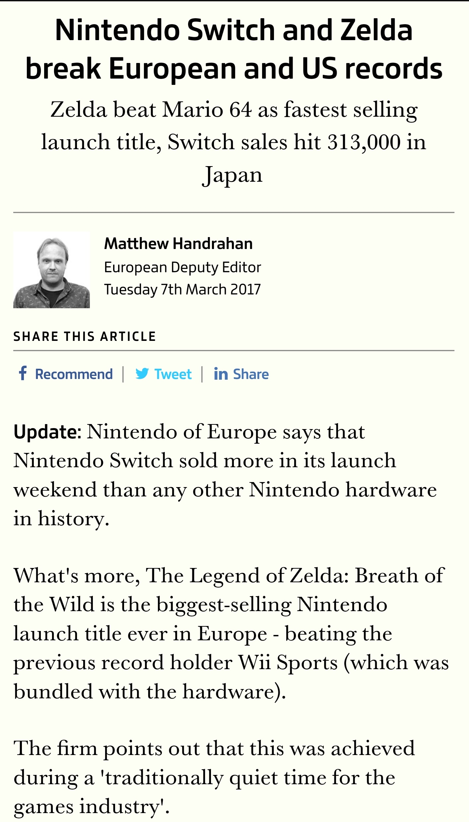Click the word Japan in the subtitle
Screen dimensions: 469x822
tap(232, 175)
